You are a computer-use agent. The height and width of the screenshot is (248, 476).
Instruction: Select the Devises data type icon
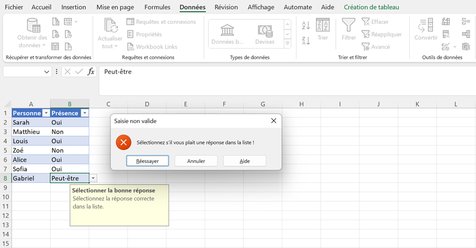(265, 30)
